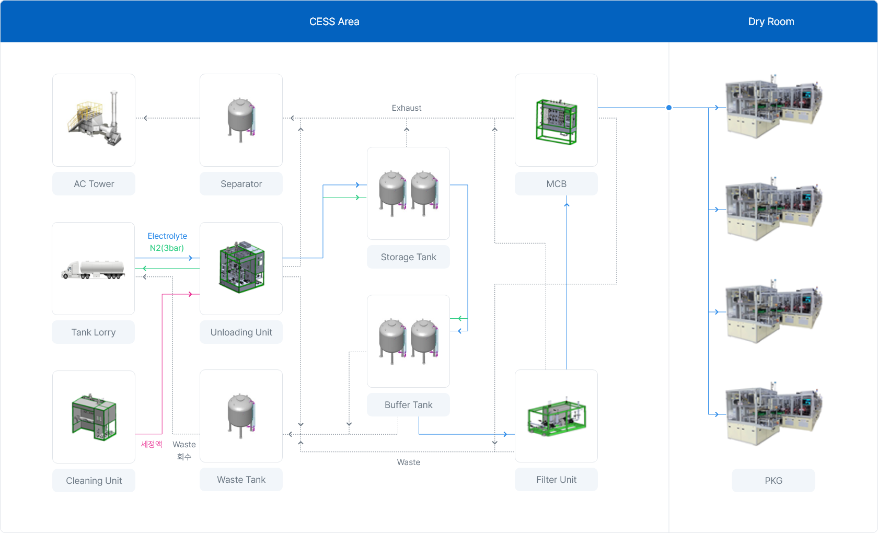Open the Tank Lorry truck image
This screenshot has width=878, height=533.
click(93, 269)
